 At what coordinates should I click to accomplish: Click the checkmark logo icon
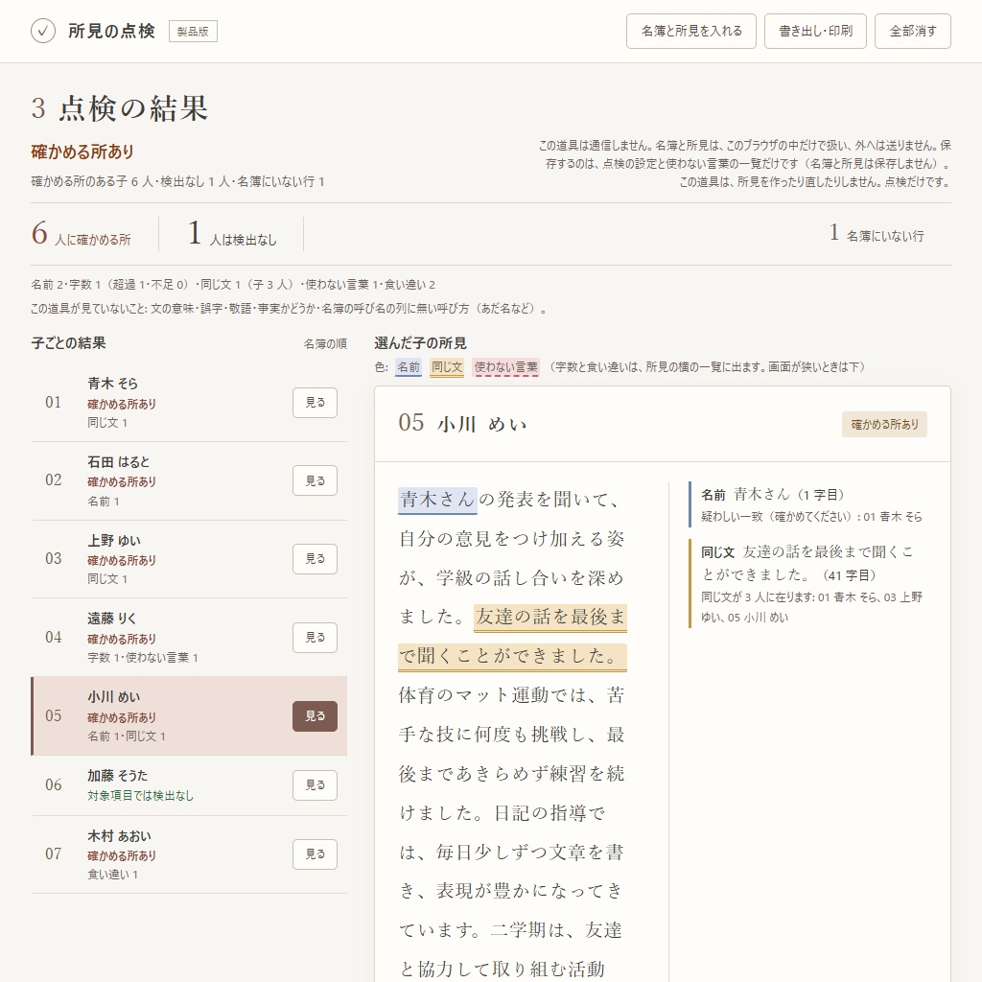point(43,31)
